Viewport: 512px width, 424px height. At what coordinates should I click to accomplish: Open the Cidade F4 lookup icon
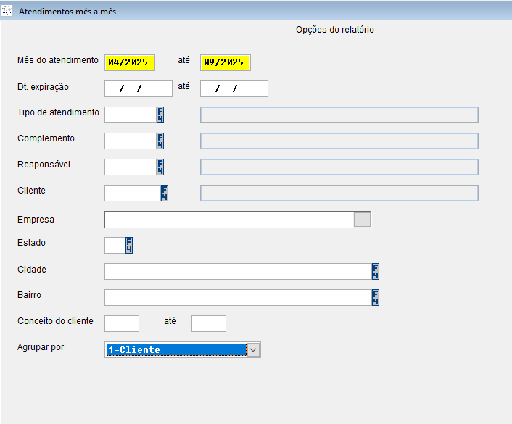point(376,271)
